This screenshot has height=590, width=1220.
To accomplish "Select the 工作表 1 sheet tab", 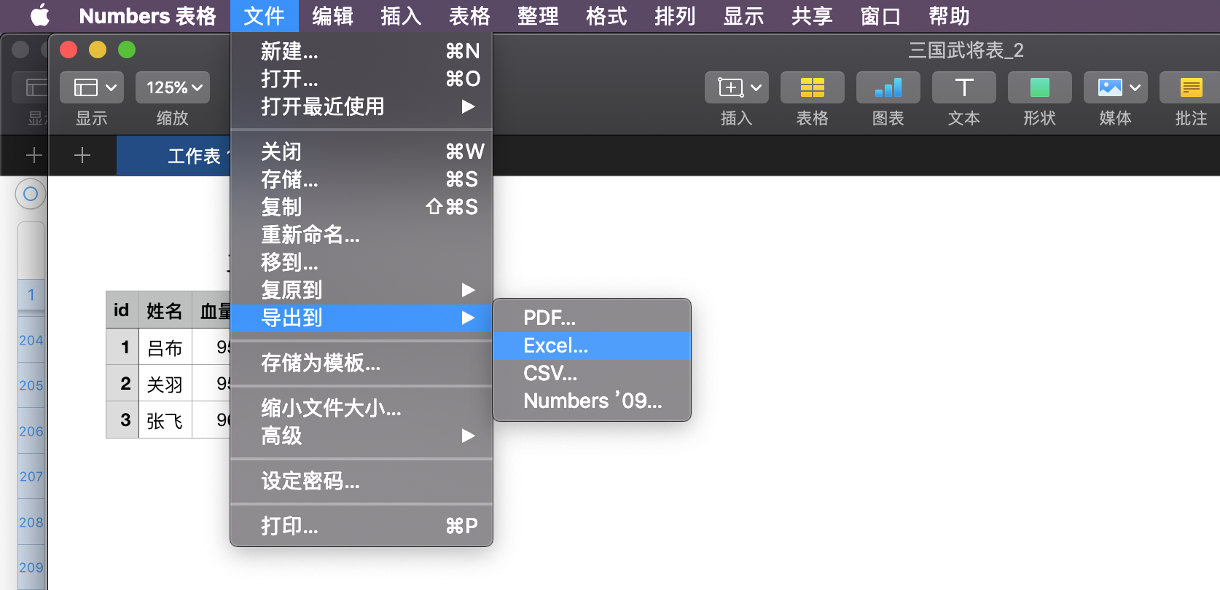I will pyautogui.click(x=175, y=155).
